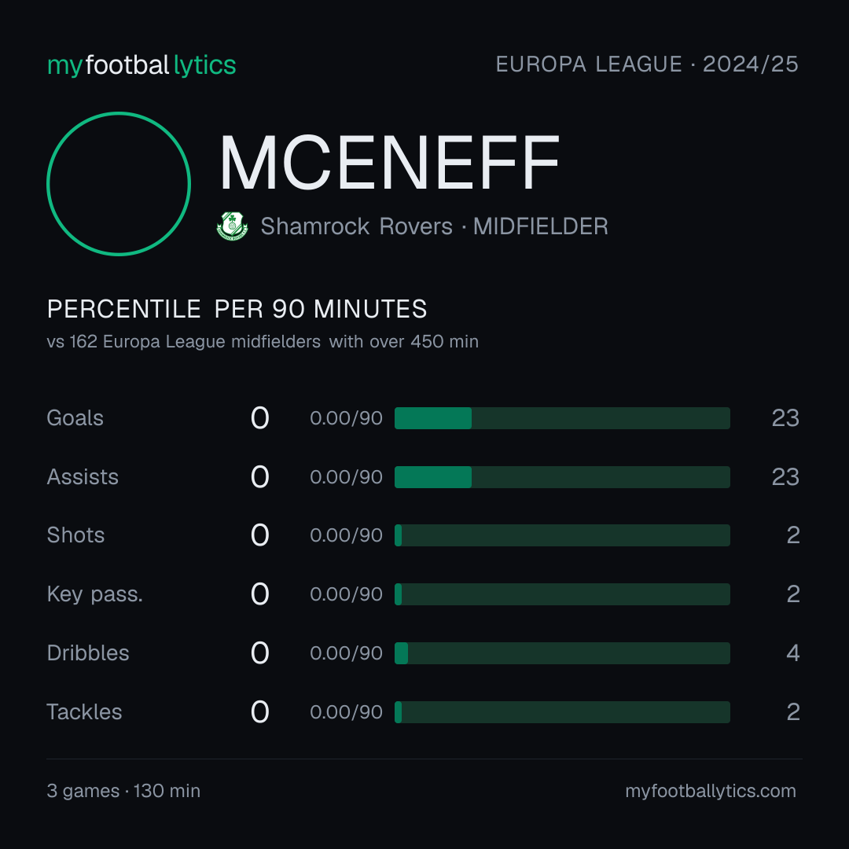
Task: Click the Dribbles percentile number 4
Action: point(793,653)
